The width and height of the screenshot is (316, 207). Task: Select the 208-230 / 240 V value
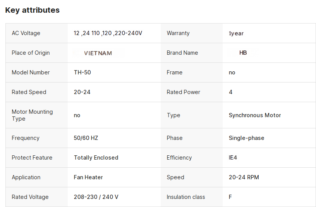coord(96,197)
